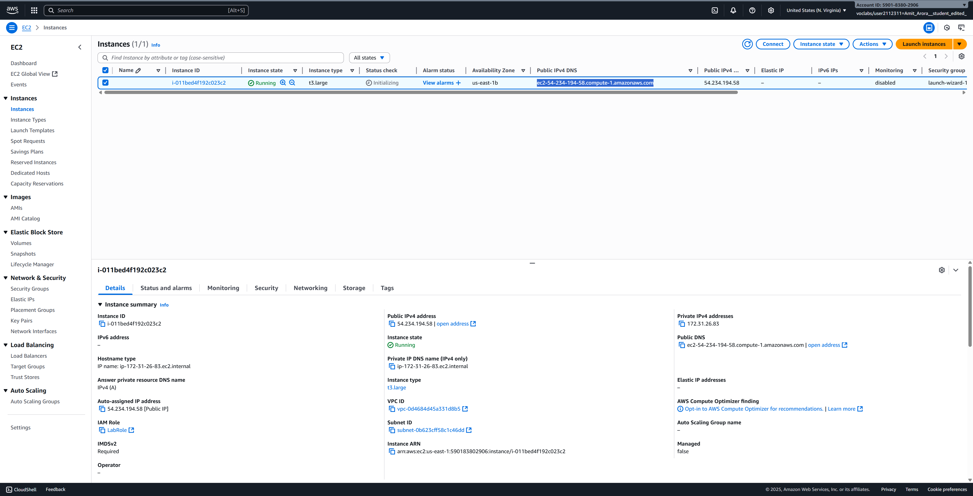This screenshot has height=496, width=973.
Task: Open CloudShell from the top navigation bar
Action: coord(715,11)
